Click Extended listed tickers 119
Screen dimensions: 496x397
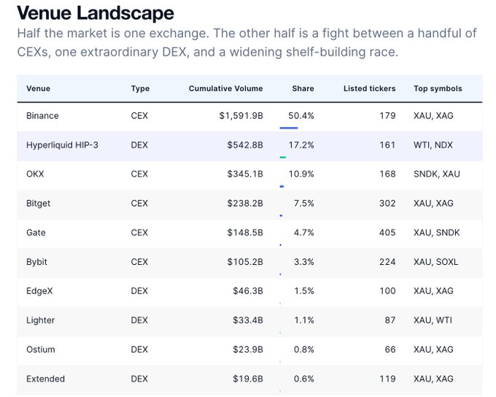click(x=387, y=379)
